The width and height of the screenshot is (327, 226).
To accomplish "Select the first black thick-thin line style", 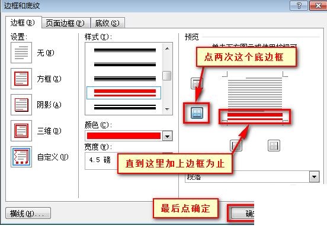I will (125, 50).
